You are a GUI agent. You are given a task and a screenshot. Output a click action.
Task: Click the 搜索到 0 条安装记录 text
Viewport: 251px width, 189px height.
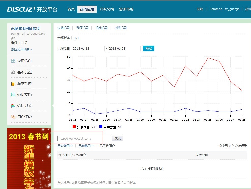pos(233,146)
